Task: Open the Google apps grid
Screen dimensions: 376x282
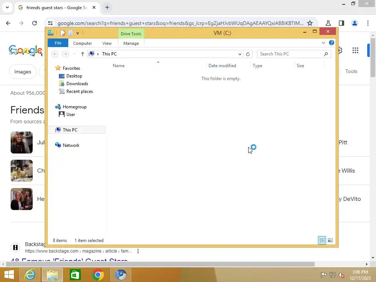Action: pyautogui.click(x=355, y=50)
